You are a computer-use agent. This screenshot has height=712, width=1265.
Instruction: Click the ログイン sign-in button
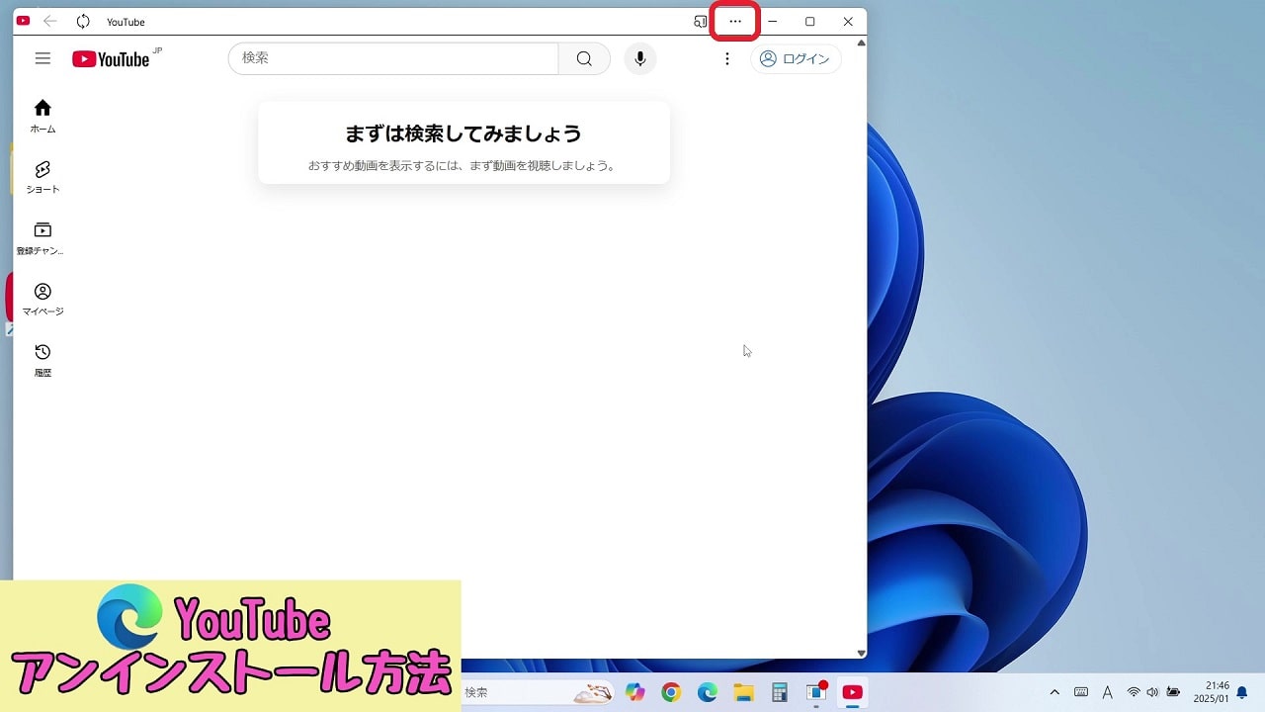[796, 58]
